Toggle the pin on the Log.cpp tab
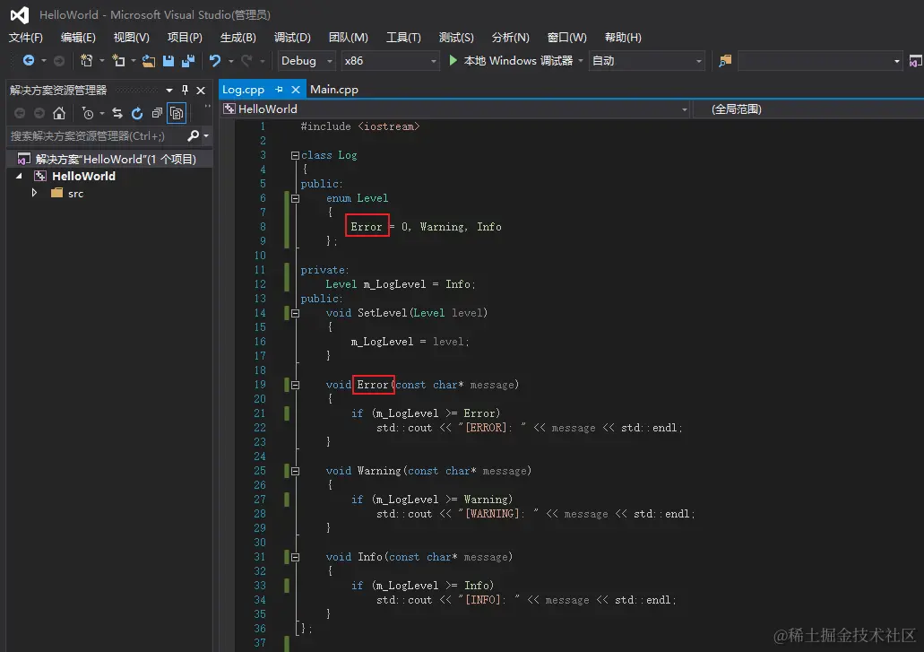924x652 pixels. tap(280, 90)
